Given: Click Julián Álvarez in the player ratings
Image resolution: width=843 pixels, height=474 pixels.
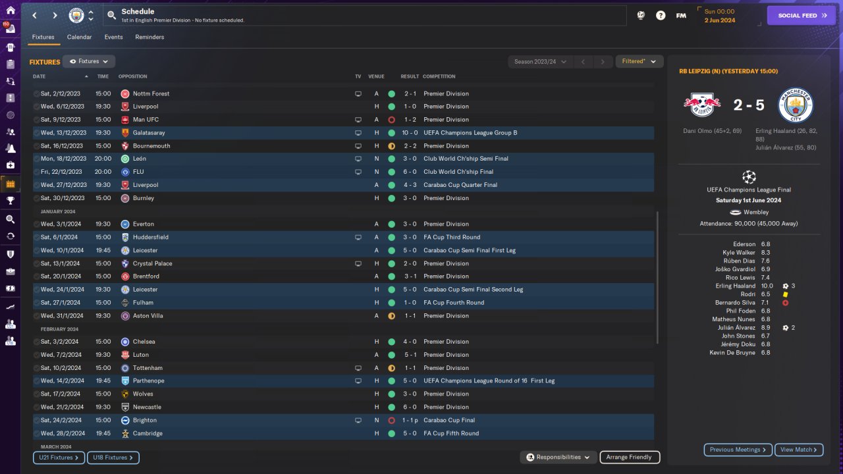Looking at the screenshot, I should click(x=736, y=328).
